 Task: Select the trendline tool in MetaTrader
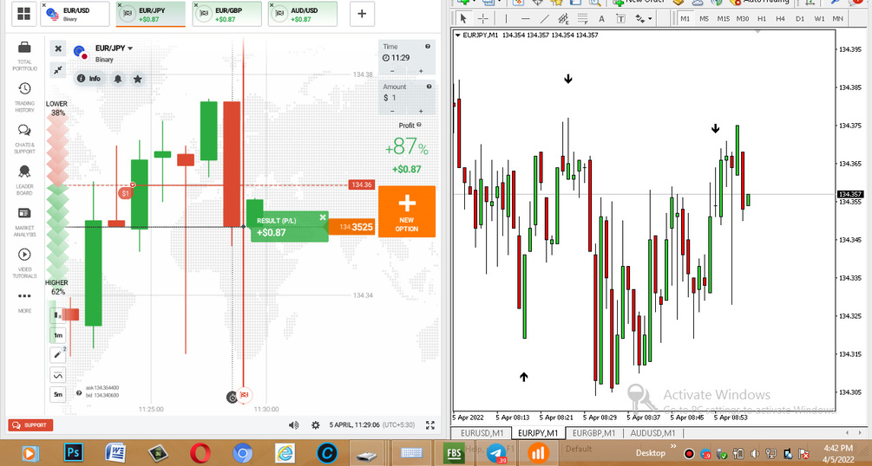click(x=544, y=18)
